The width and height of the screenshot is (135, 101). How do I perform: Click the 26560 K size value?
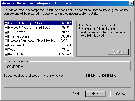pos(66,23)
